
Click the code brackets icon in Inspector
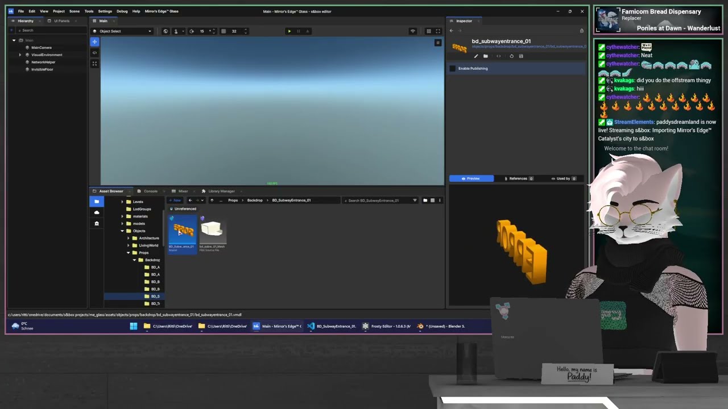[x=499, y=56]
